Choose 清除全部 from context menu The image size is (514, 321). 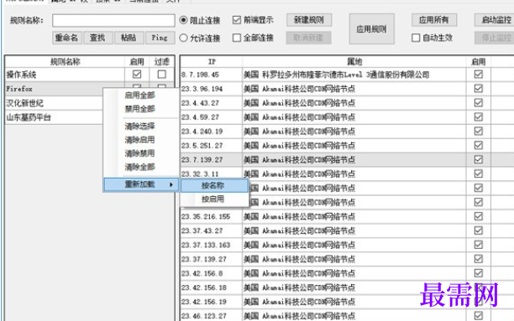point(141,168)
